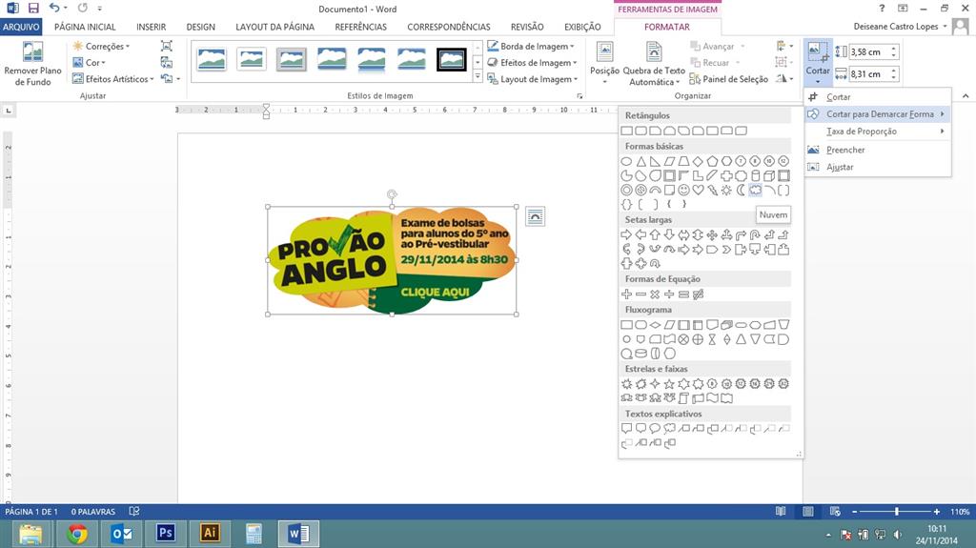Click the Cortar crop icon in the ribbon
Viewport: 976px width, 548px height.
(817, 53)
